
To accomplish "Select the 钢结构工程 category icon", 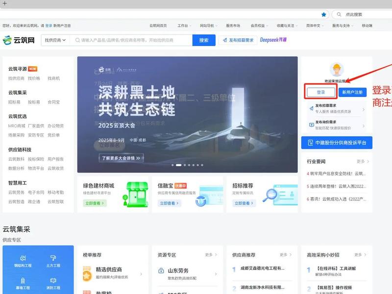I will (23, 258).
